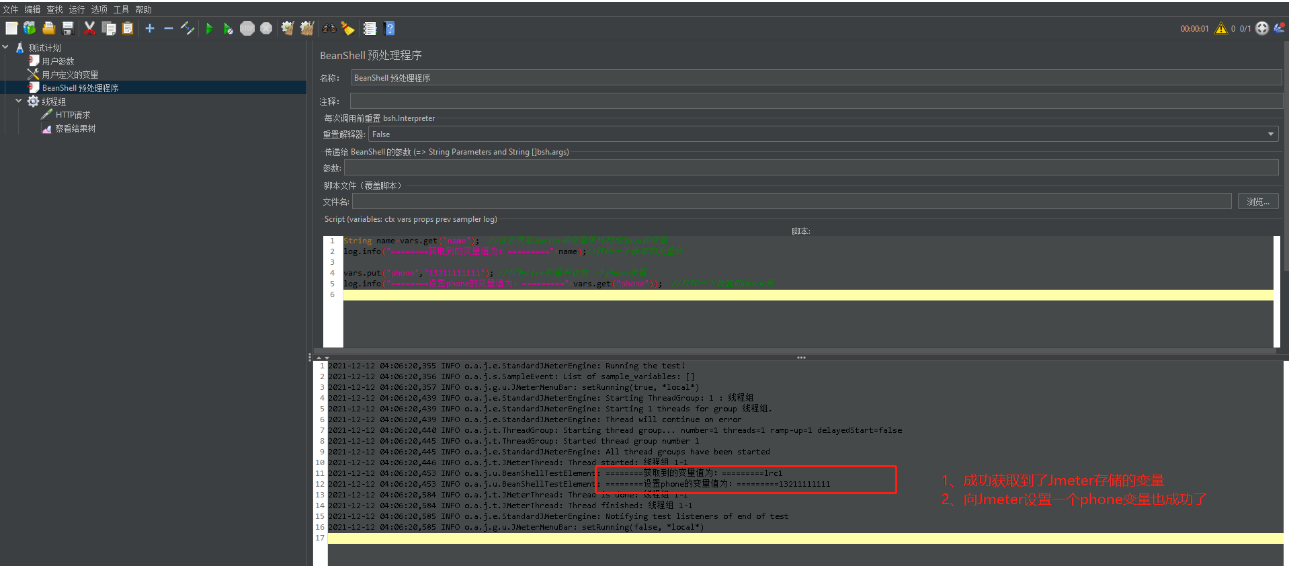The width and height of the screenshot is (1289, 566).
Task: Focus the 参数 parameters field
Action: tap(811, 168)
